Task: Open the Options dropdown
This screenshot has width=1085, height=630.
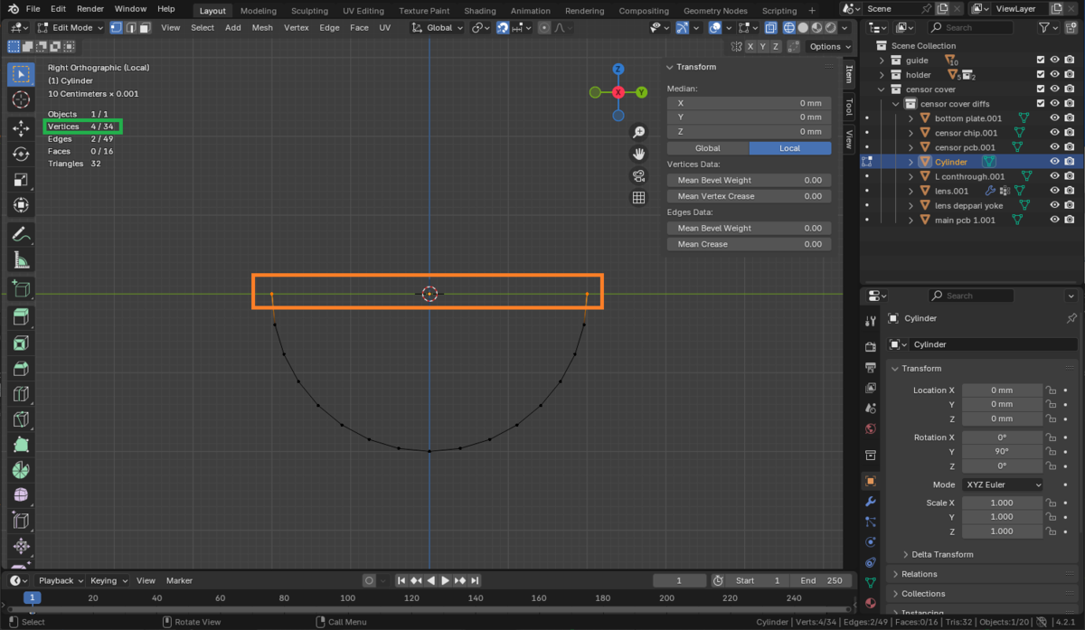Action: point(829,46)
